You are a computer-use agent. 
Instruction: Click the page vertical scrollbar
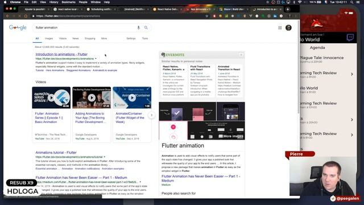(298, 67)
